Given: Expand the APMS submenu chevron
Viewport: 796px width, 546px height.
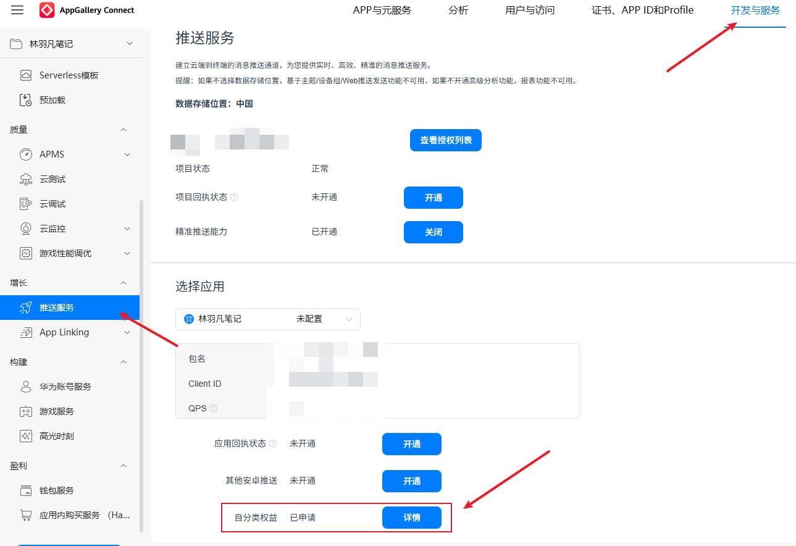Looking at the screenshot, I should pos(127,154).
